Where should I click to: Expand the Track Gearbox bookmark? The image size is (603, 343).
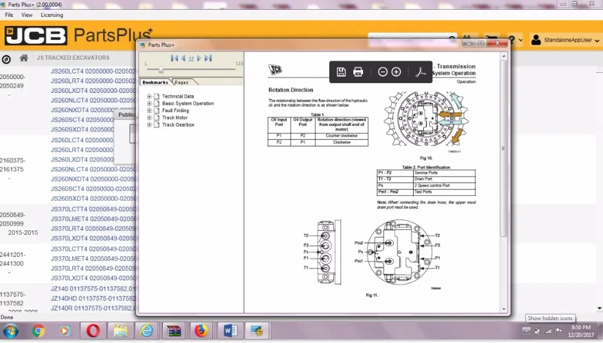coord(149,125)
